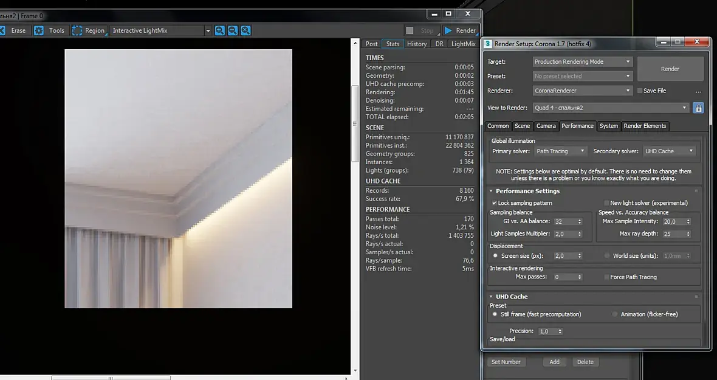Open Renderer CoronaRenderer dropdown
The image size is (717, 380).
click(x=583, y=91)
